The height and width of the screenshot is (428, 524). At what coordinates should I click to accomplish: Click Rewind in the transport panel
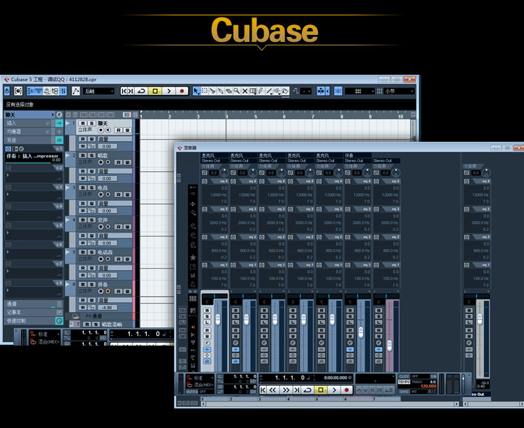tap(272, 390)
